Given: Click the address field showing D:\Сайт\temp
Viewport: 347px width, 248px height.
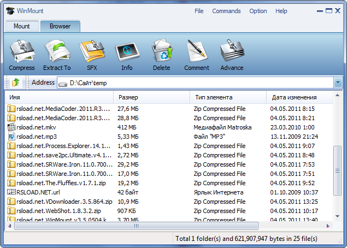Looking at the screenshot, I should [x=196, y=82].
